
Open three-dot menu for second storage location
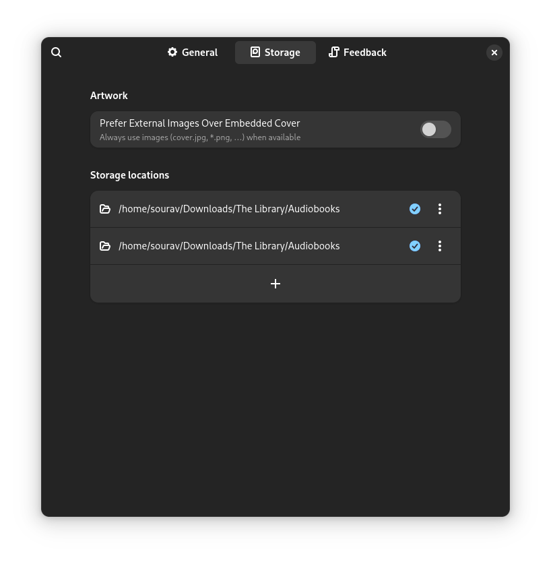click(440, 246)
